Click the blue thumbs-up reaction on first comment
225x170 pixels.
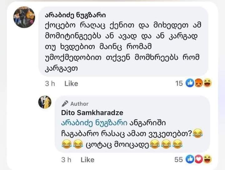tap(190, 83)
